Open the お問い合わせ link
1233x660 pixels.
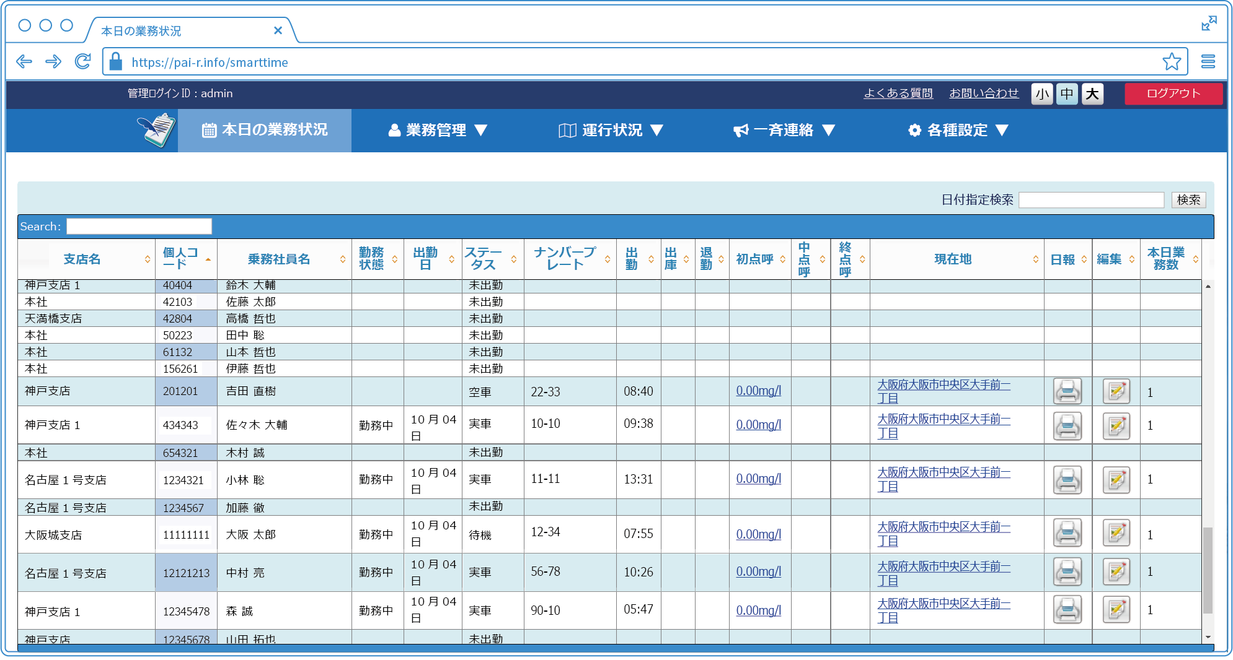pos(984,93)
